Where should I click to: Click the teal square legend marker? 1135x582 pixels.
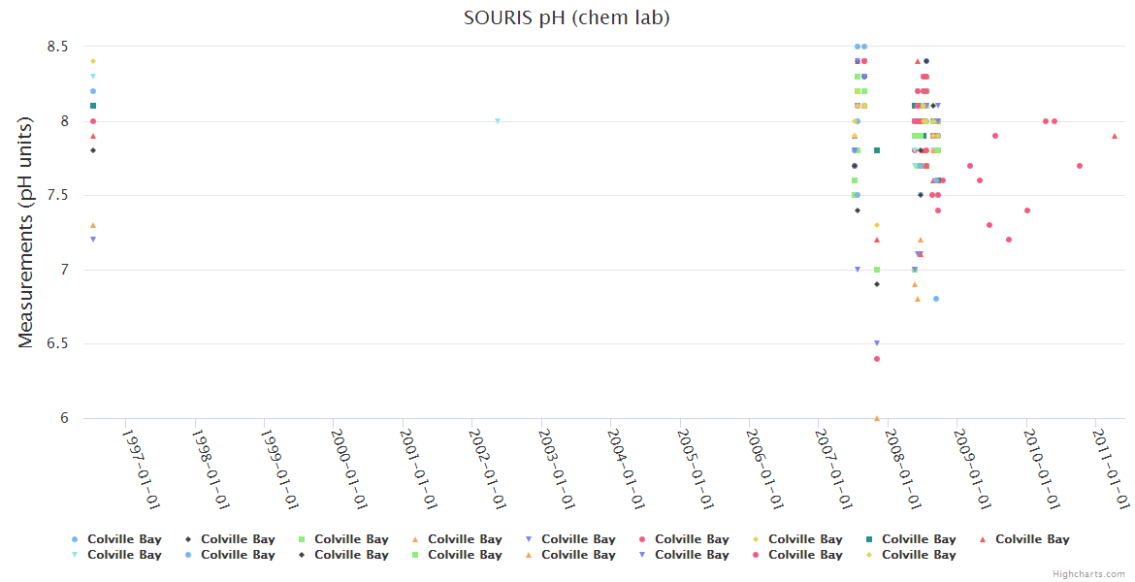pyautogui.click(x=869, y=539)
